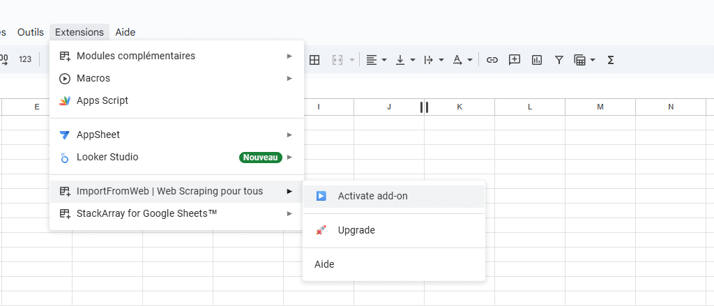
Task: Click Aide in the ImportFromWeb submenu
Action: tap(324, 264)
